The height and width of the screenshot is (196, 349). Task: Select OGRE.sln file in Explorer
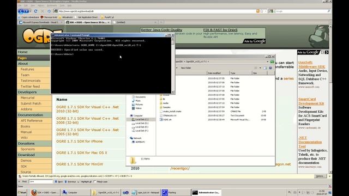(x=167, y=120)
